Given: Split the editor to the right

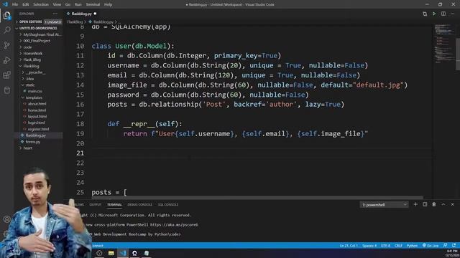Looking at the screenshot, I should pos(443,14).
